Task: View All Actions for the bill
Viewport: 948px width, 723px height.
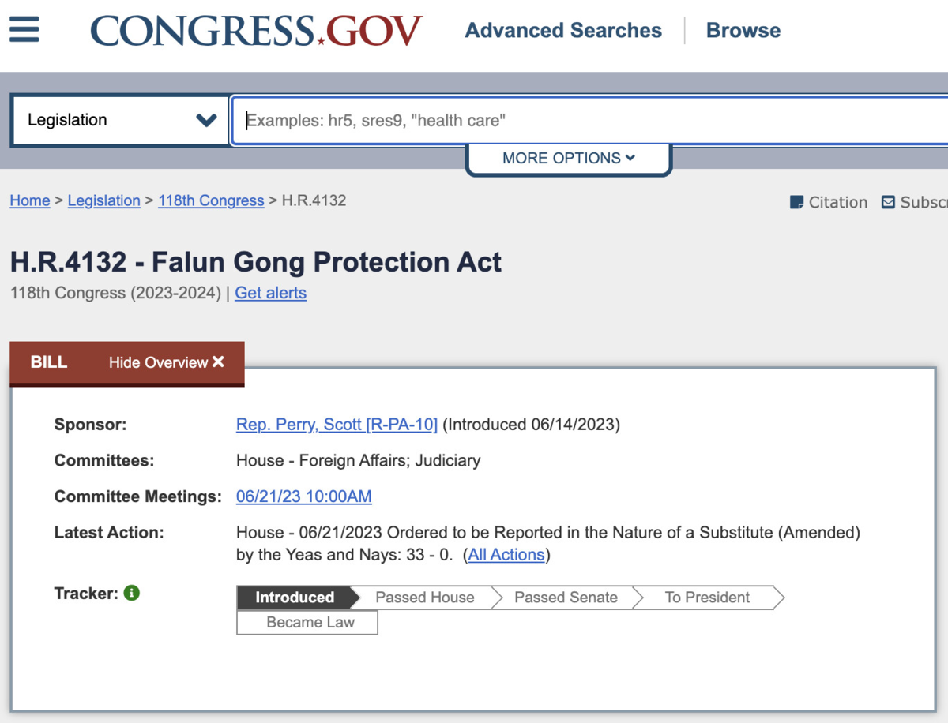Action: pos(506,555)
